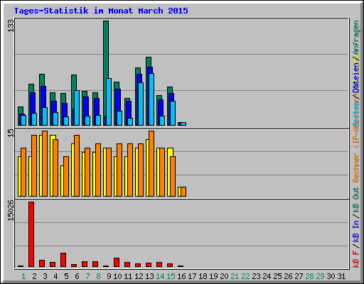Click day label 5 on x-axis
Viewport: 364px width, 284px height.
(66, 276)
